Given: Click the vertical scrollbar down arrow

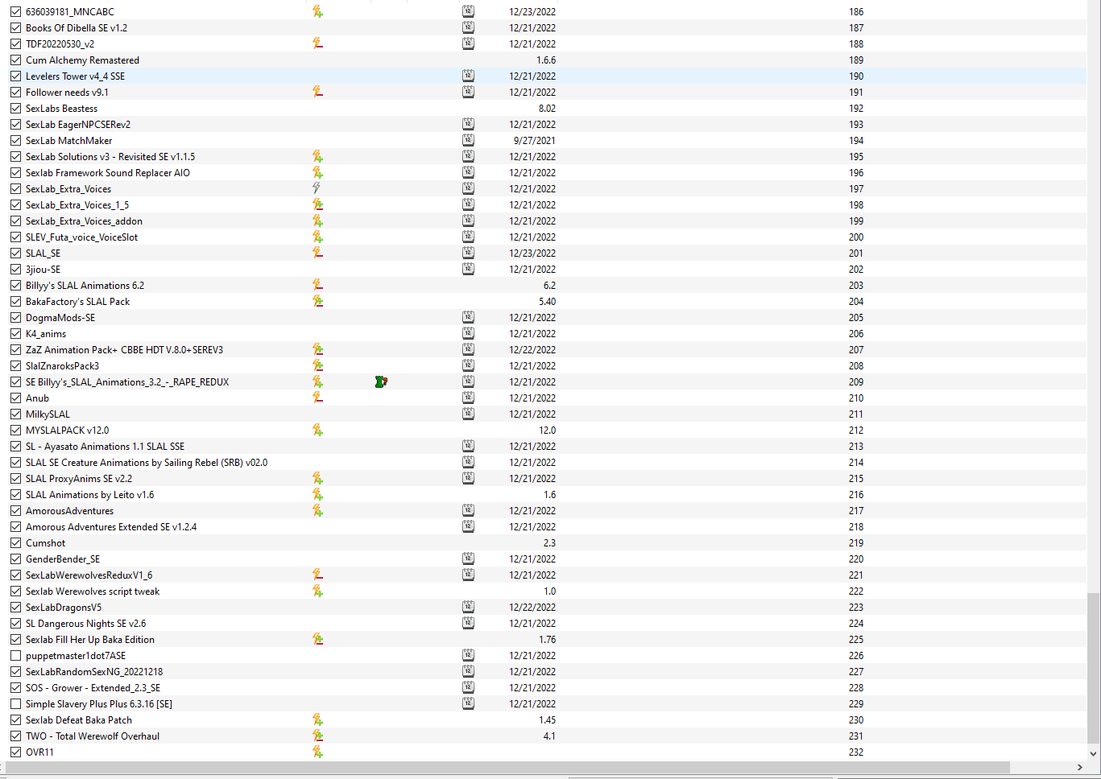Looking at the screenshot, I should 1093,754.
